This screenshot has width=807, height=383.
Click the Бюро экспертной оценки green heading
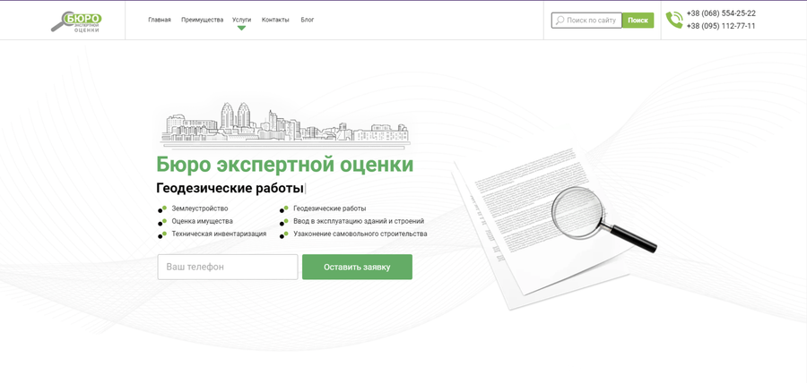coord(284,165)
